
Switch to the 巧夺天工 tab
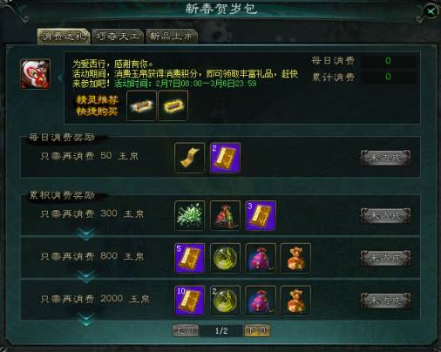[118, 37]
